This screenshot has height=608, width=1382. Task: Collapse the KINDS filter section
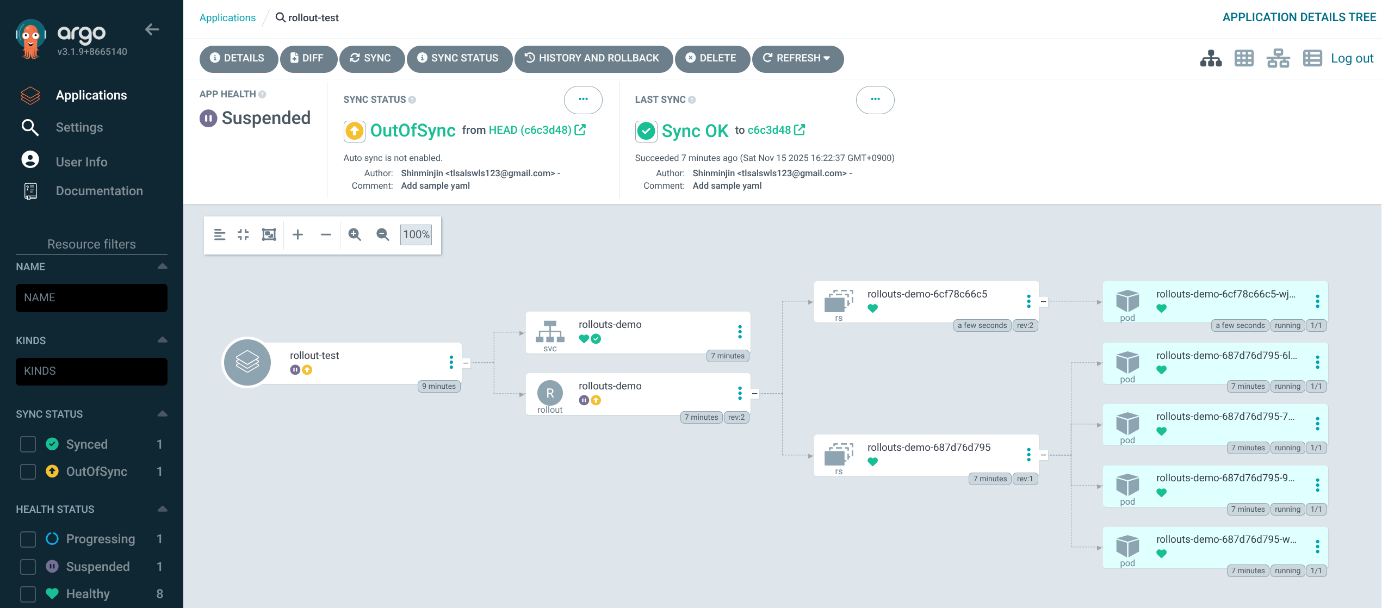click(162, 340)
